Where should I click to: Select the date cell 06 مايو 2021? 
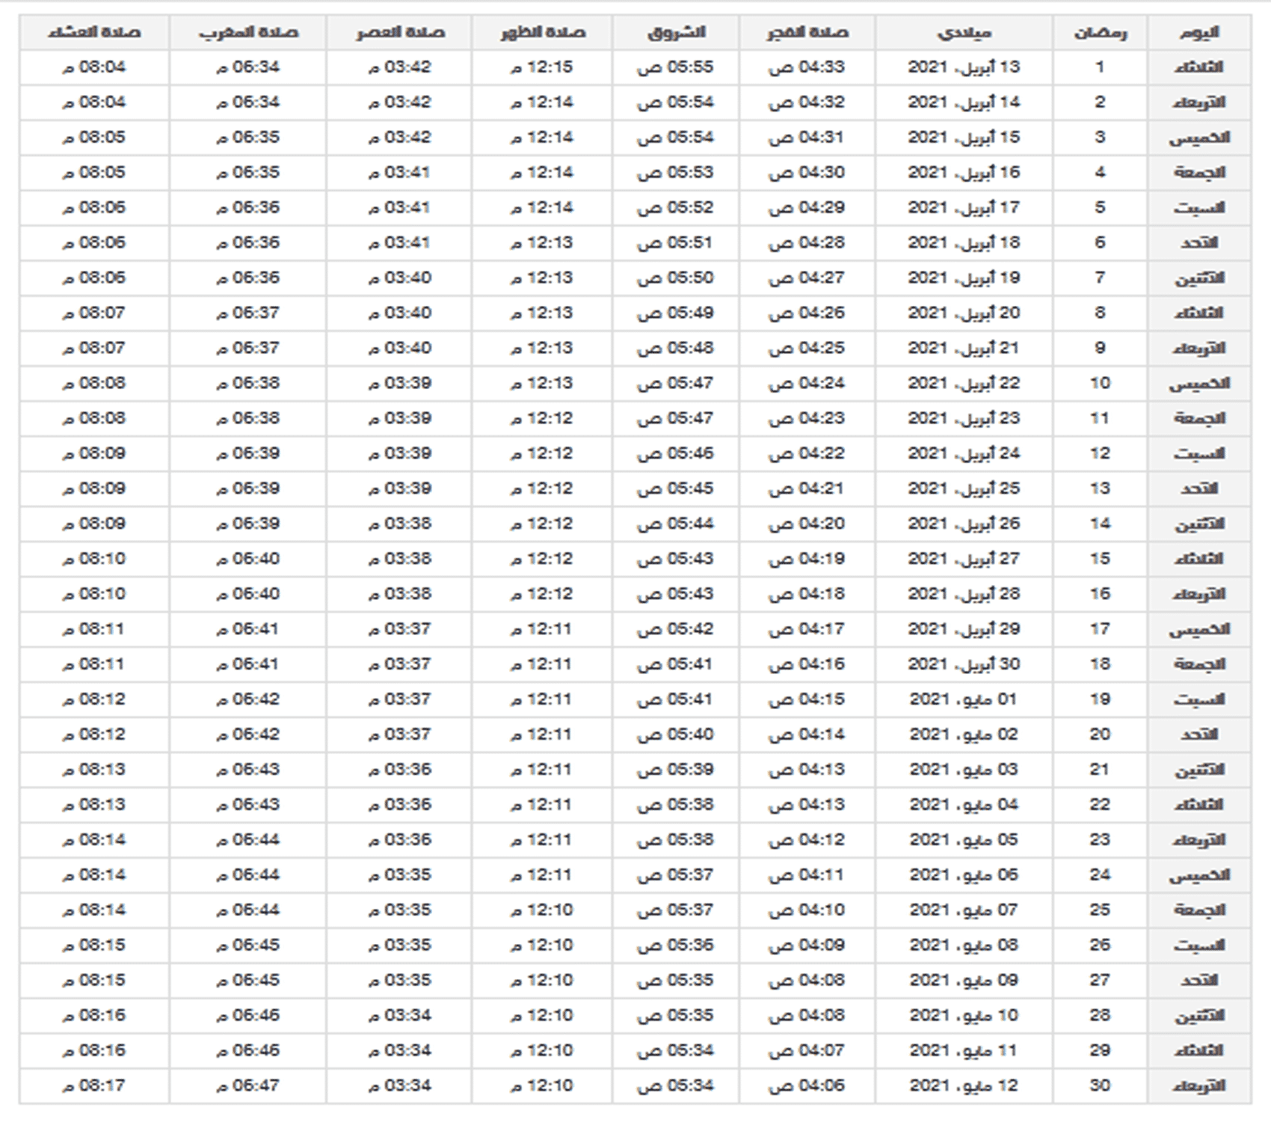964,875
